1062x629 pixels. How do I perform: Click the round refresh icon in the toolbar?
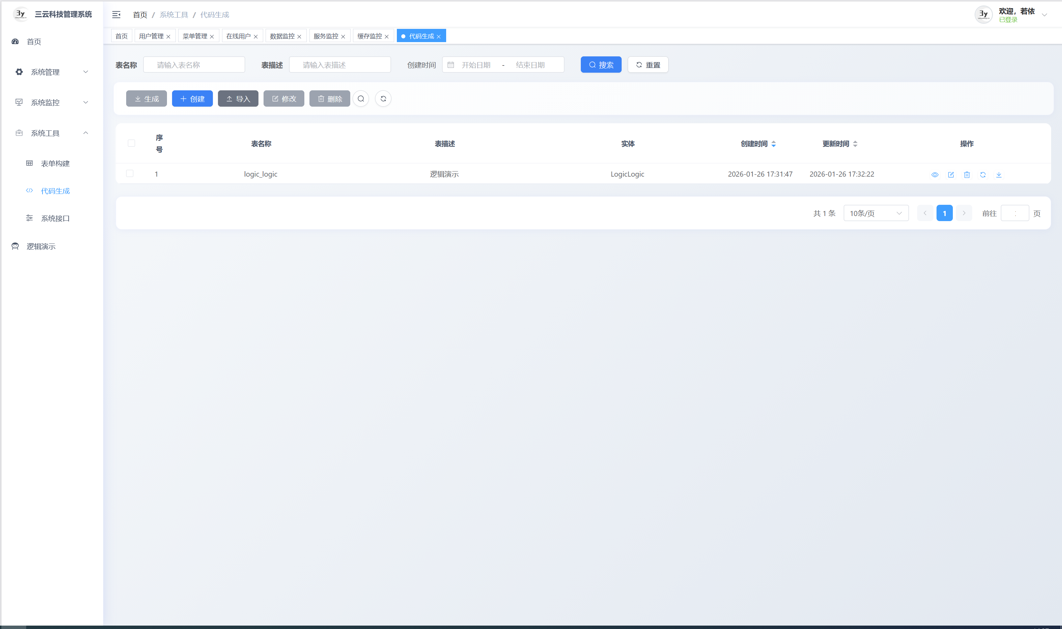(x=383, y=99)
